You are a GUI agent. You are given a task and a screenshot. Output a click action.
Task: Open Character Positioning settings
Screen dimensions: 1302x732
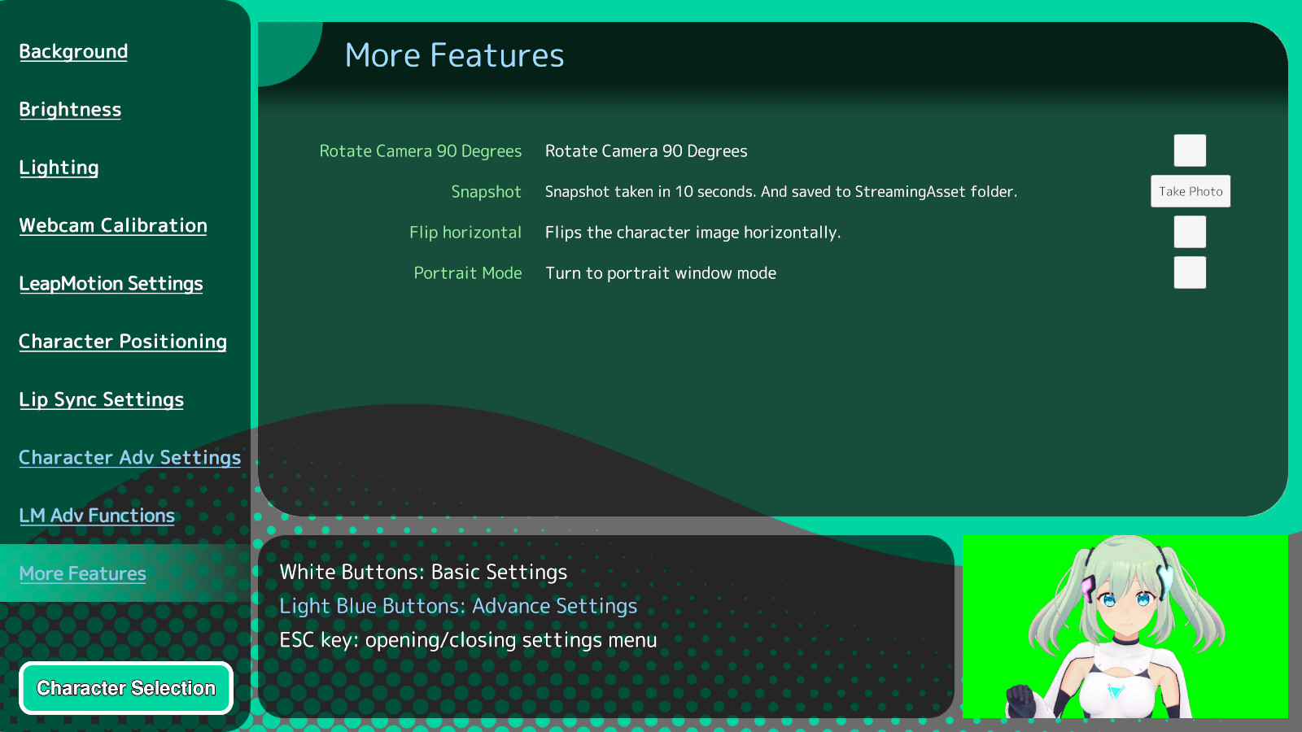point(123,342)
